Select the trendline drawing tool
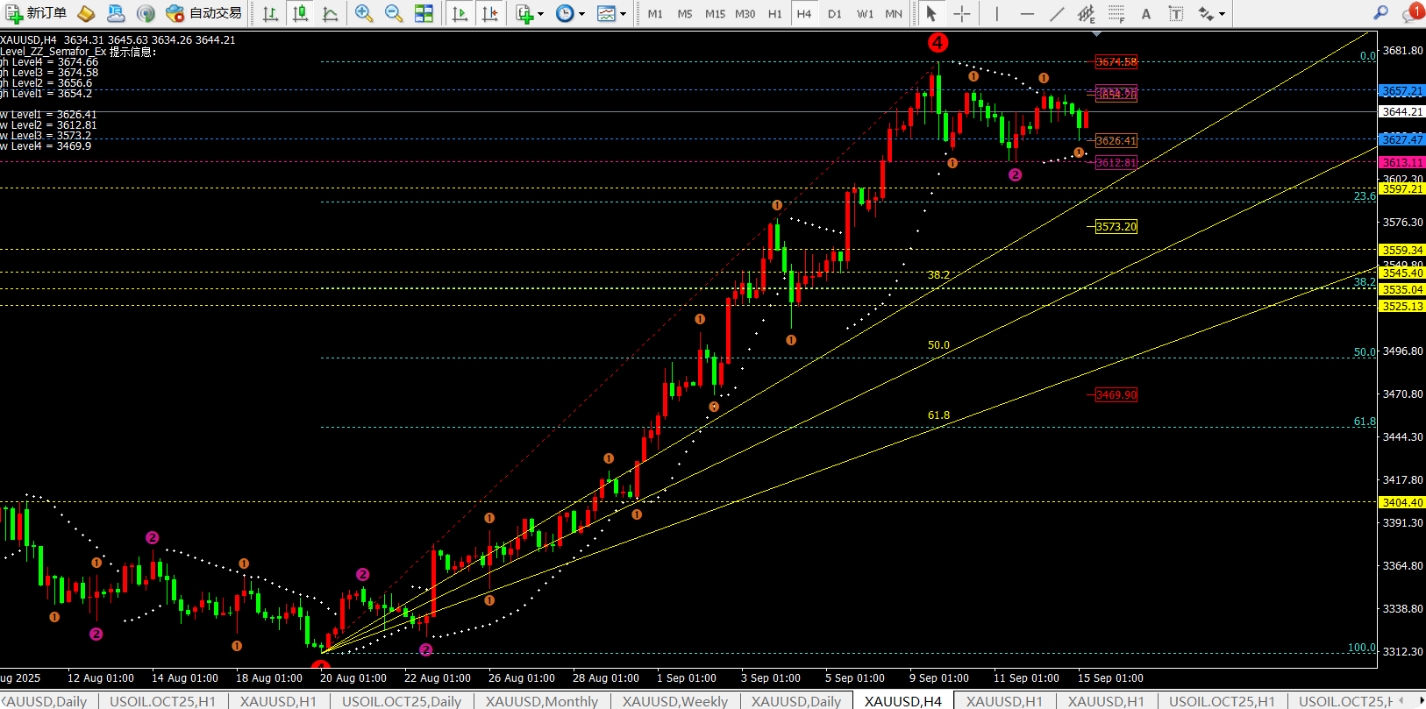 click(1057, 13)
